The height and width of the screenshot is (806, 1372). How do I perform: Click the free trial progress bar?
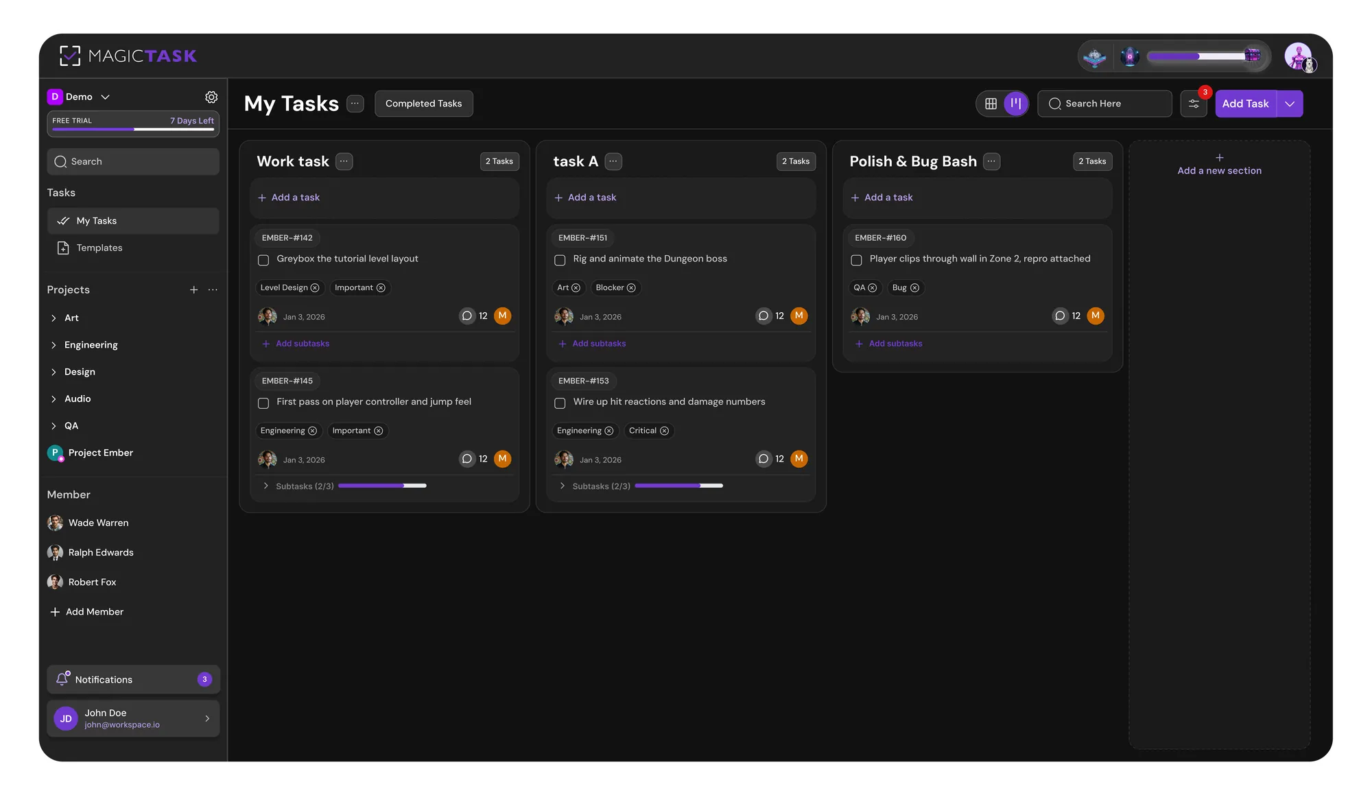[x=133, y=130]
